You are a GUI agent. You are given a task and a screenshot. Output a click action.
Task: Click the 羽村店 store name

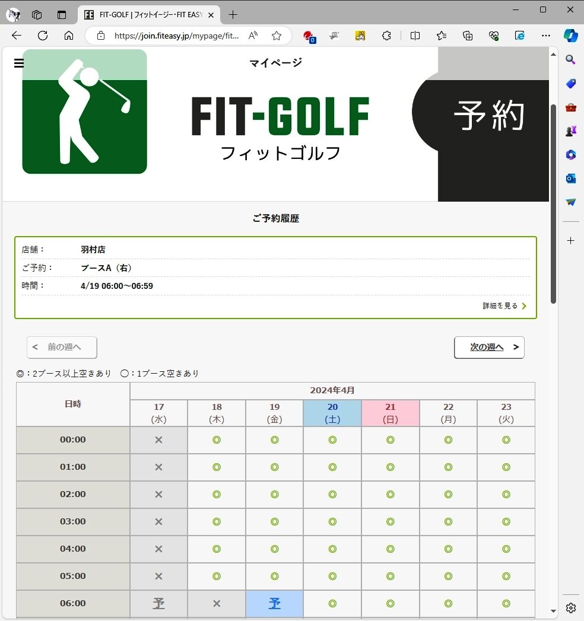[x=93, y=250]
